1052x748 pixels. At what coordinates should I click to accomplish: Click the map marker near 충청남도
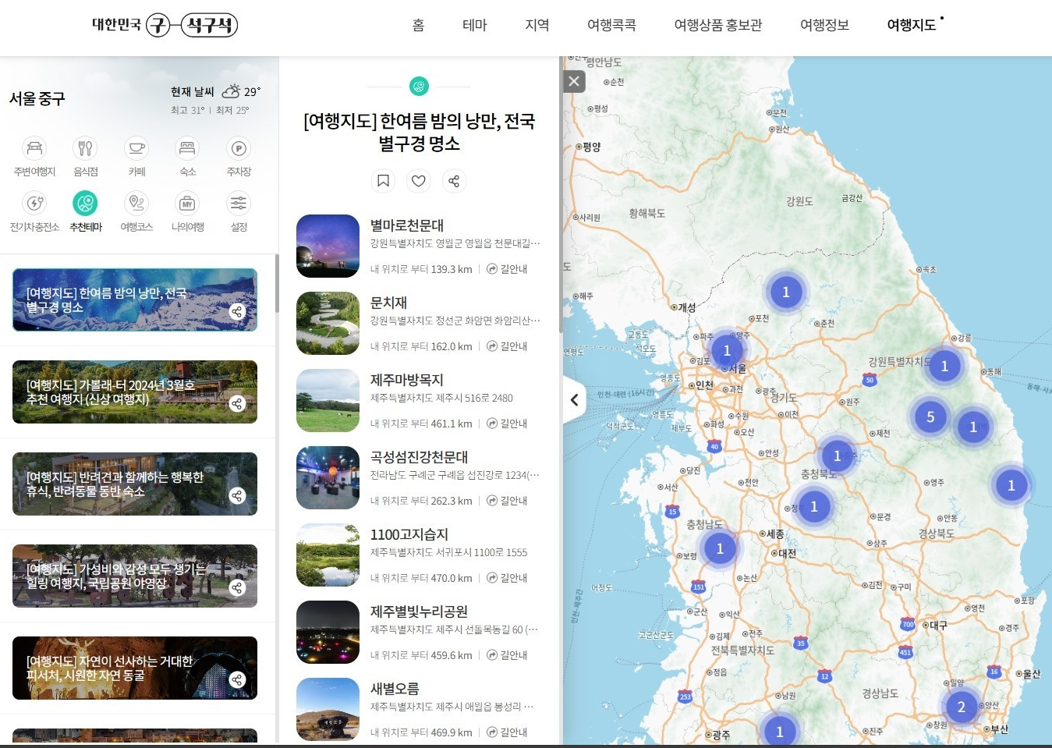pos(720,548)
